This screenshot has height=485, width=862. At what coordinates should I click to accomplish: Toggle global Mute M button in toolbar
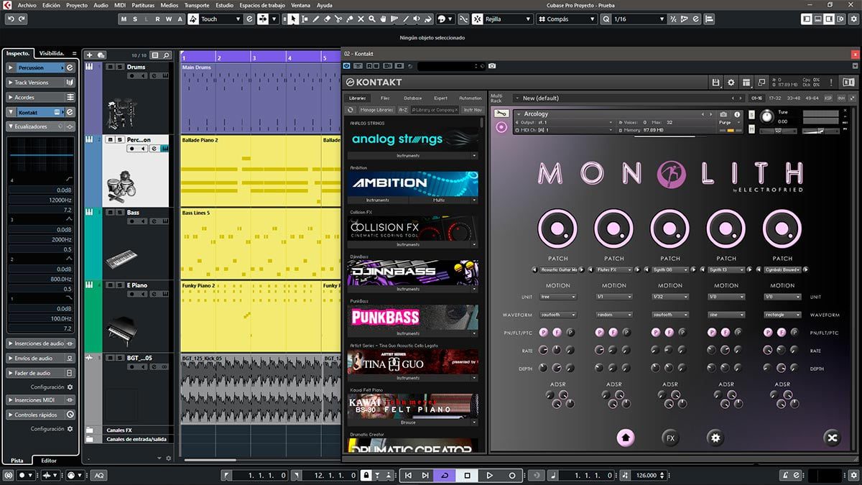[x=124, y=19]
